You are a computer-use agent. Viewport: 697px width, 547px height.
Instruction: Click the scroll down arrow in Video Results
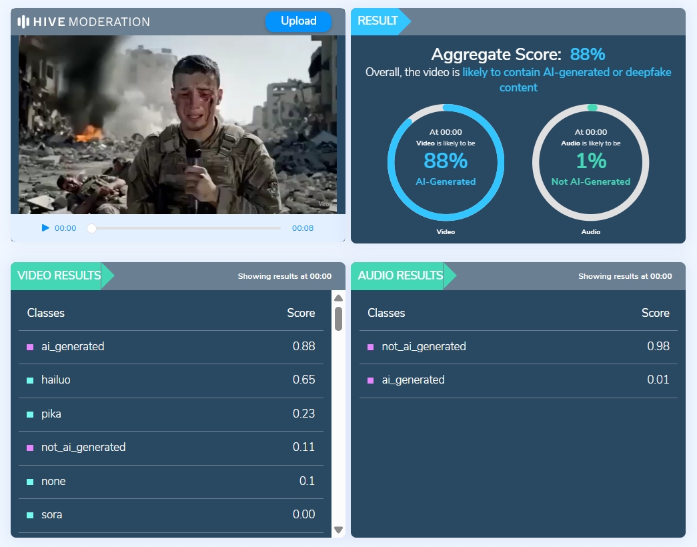pyautogui.click(x=338, y=530)
